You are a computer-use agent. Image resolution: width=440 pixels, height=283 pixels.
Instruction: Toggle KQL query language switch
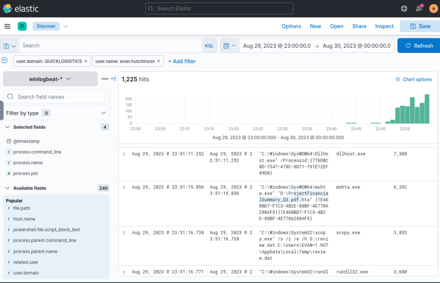click(209, 46)
